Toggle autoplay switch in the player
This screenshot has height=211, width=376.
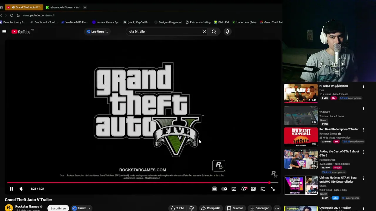tap(224, 189)
